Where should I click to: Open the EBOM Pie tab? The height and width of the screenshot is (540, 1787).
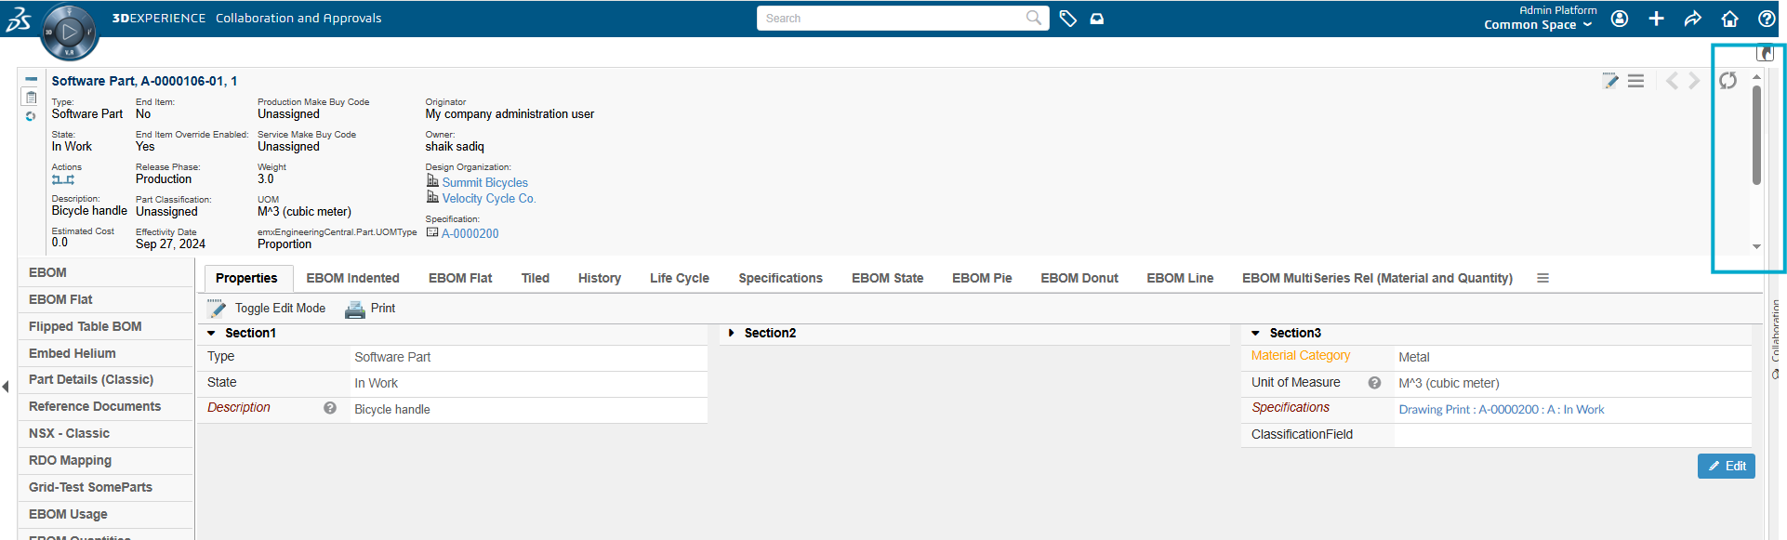(982, 278)
